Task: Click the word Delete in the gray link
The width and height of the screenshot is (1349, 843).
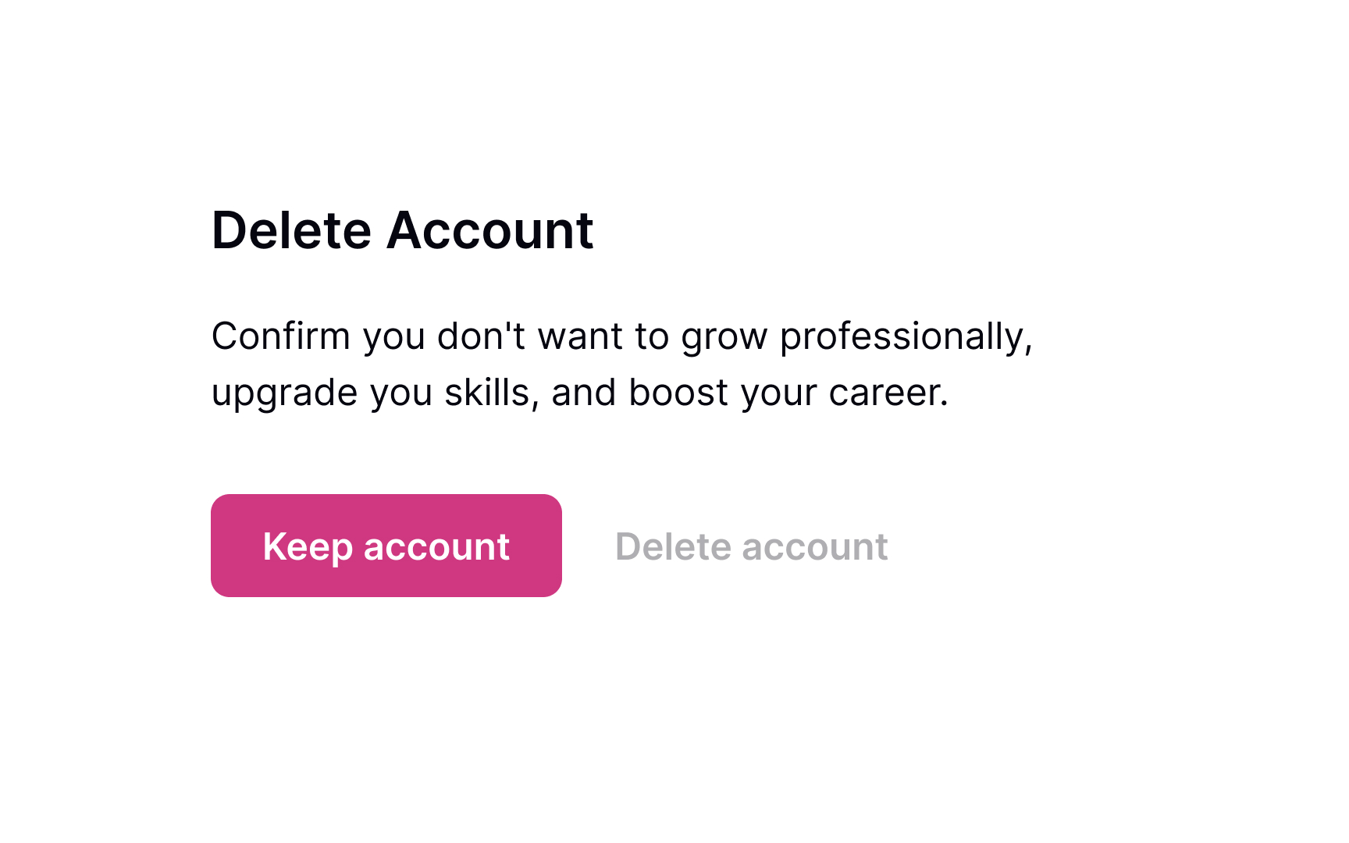Action: tap(673, 546)
